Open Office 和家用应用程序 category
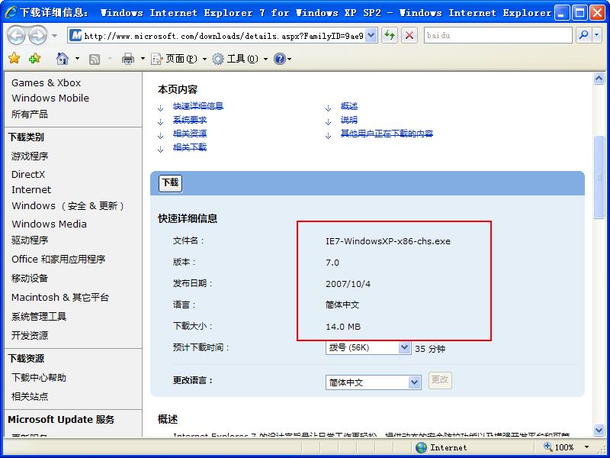Viewport: 610px width, 458px height. (59, 260)
